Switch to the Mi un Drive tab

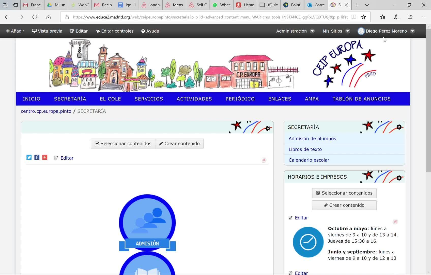(x=56, y=5)
